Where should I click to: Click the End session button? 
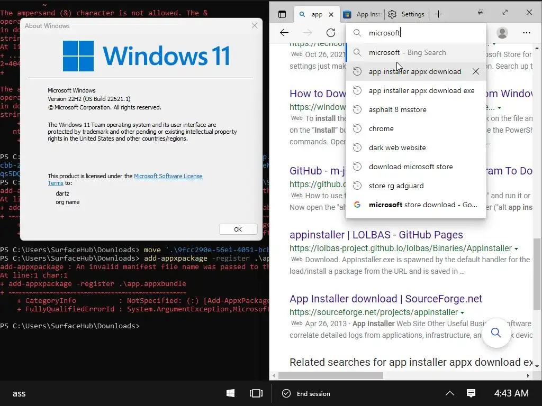[x=306, y=393]
